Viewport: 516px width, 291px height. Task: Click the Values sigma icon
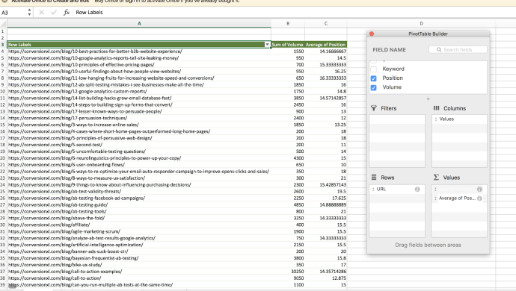[x=437, y=178]
